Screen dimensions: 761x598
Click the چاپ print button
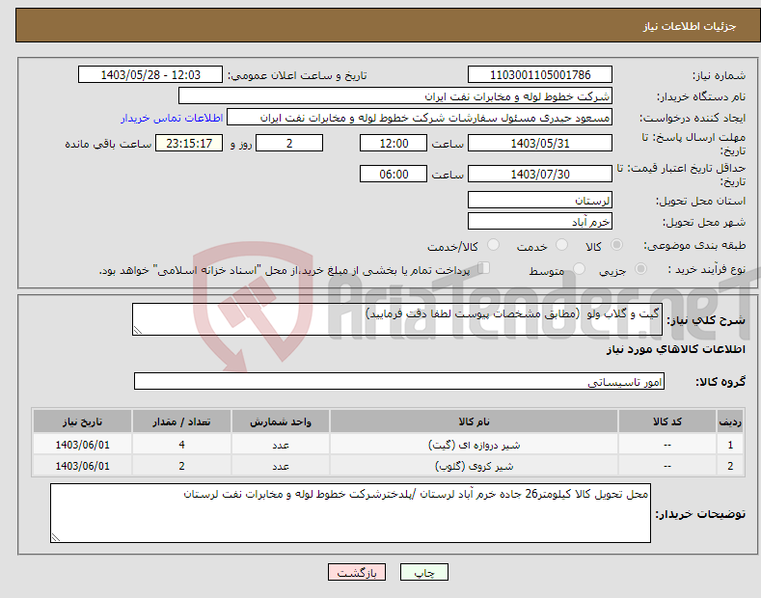tap(424, 573)
